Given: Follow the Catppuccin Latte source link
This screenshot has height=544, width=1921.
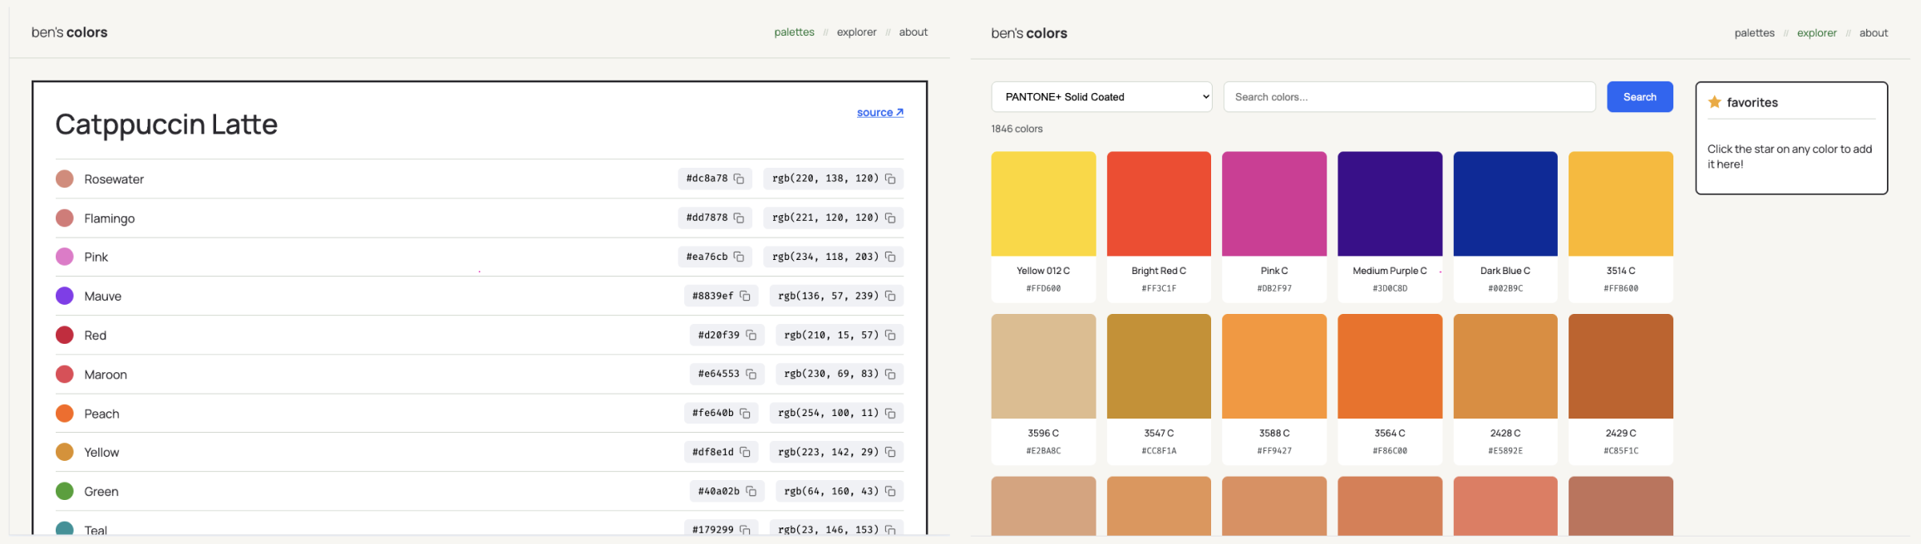Looking at the screenshot, I should coord(879,112).
